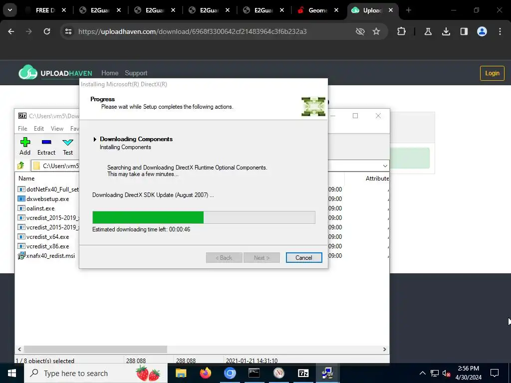Open notification center icon
The width and height of the screenshot is (511, 383).
(x=495, y=373)
